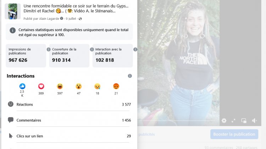This screenshot has height=149, width=266.
Task: Open the post thumbnail image
Action: (12, 11)
